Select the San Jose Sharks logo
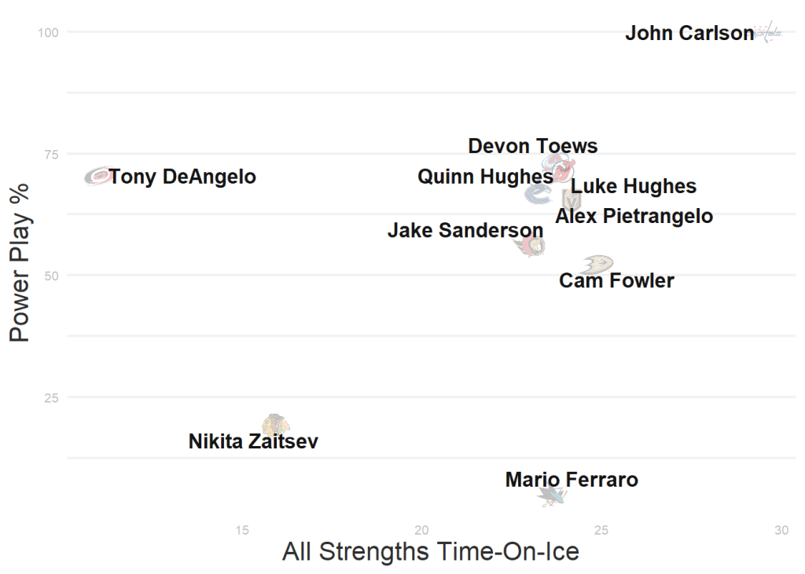 point(551,495)
